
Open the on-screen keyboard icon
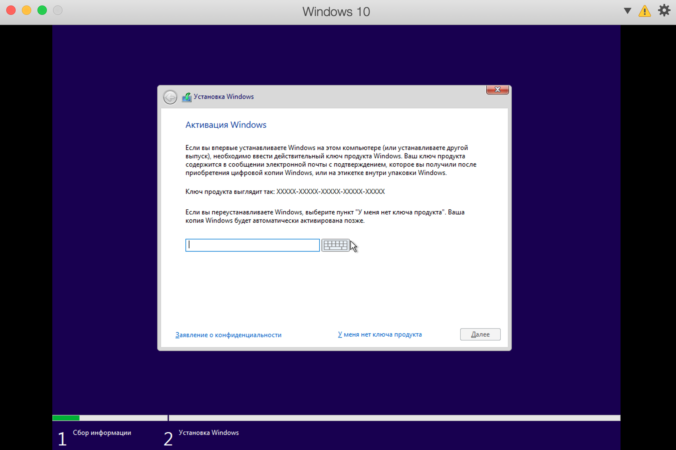click(x=335, y=245)
